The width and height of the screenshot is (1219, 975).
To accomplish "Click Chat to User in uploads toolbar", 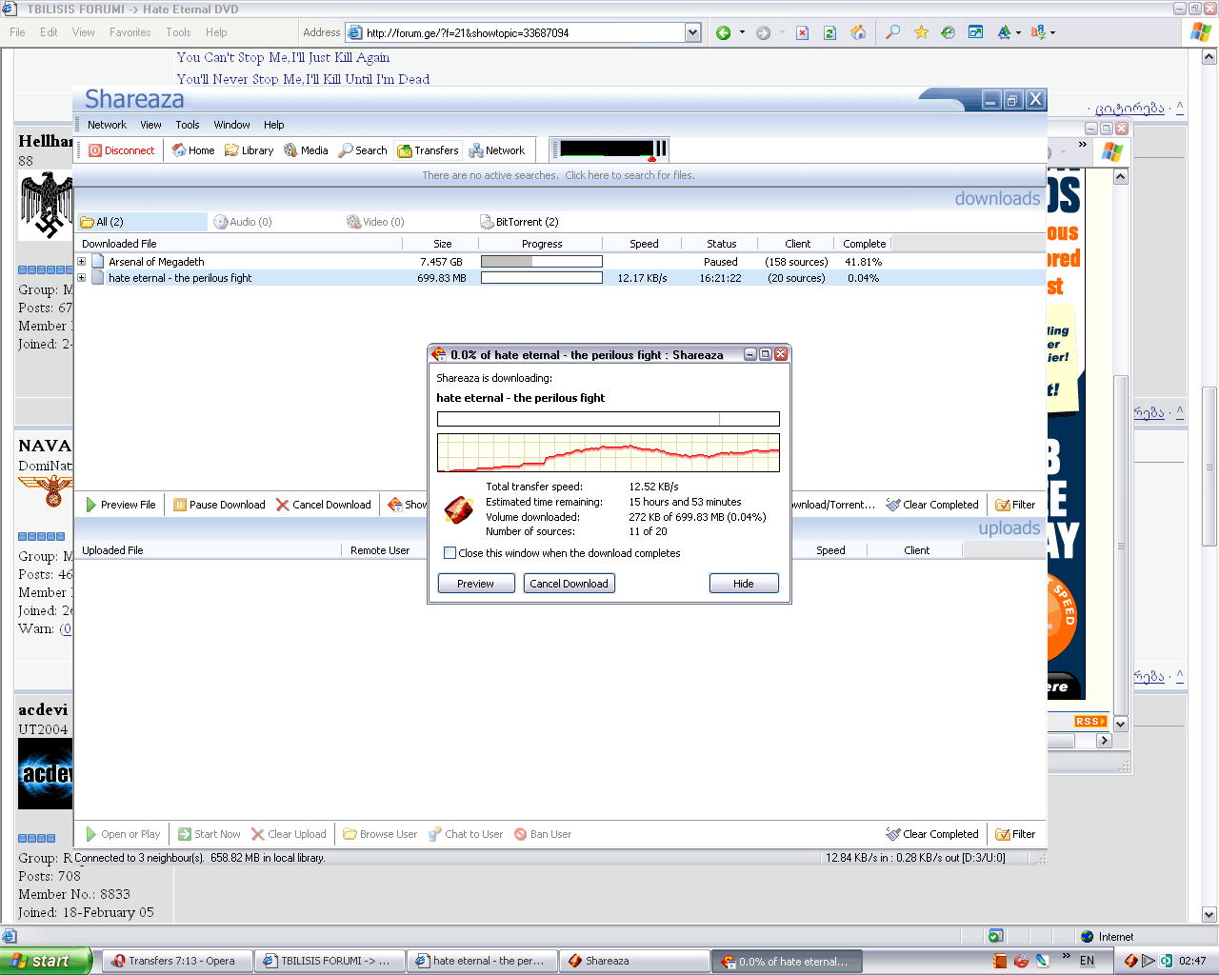I will [466, 834].
